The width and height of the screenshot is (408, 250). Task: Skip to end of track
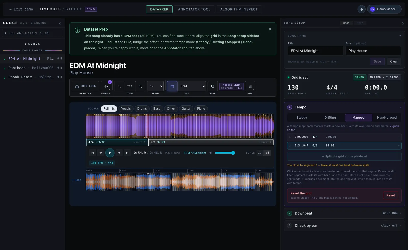click(127, 153)
